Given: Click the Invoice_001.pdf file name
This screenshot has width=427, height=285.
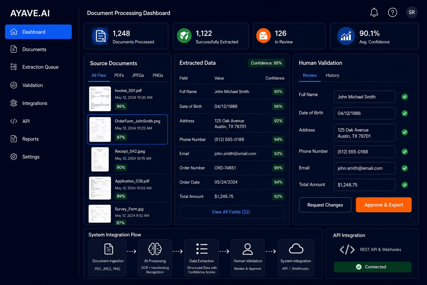Looking at the screenshot, I should [128, 91].
